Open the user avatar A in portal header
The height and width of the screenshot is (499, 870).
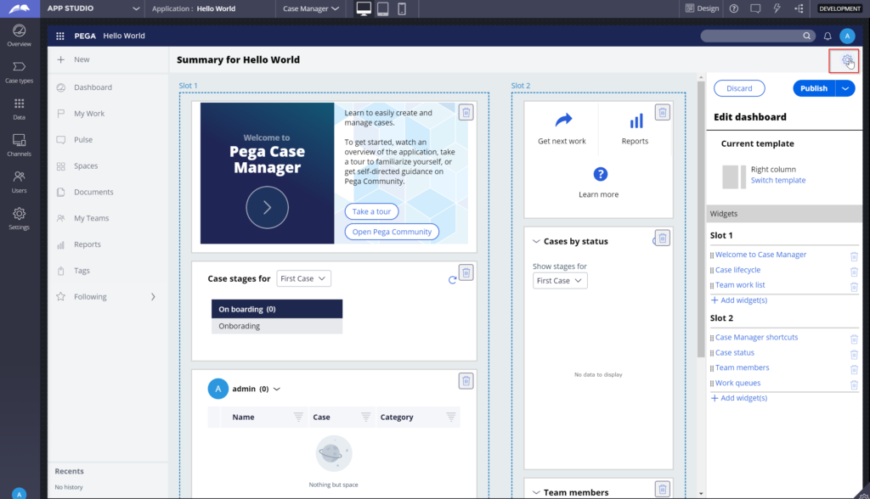(847, 36)
